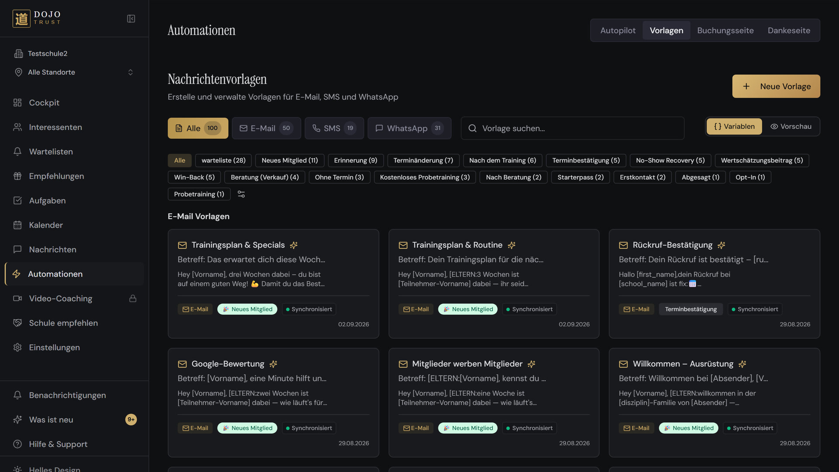This screenshot has width=839, height=472.
Task: Collapse the sidebar with the panel icon
Action: point(131,19)
